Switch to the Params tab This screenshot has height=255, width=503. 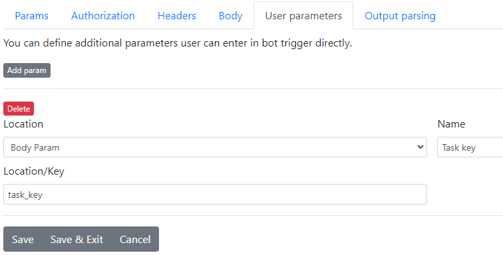pyautogui.click(x=31, y=16)
